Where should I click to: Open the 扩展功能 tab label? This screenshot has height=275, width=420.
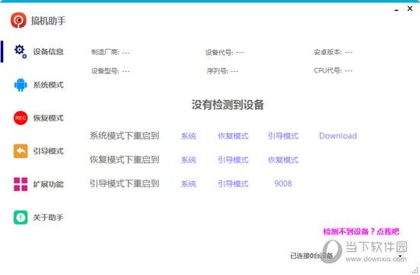48,184
